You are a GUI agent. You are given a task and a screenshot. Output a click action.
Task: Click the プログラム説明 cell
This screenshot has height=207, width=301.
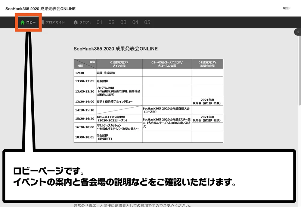(119, 91)
